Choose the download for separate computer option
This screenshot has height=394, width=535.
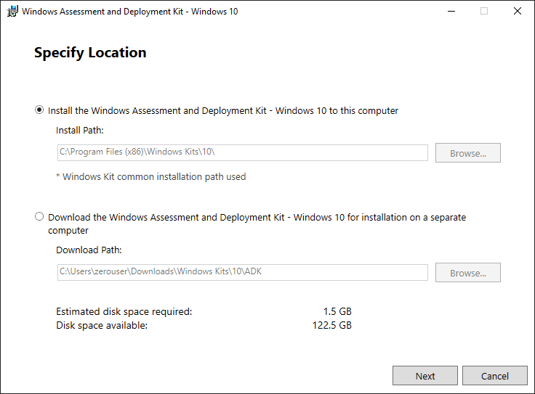[x=39, y=217]
